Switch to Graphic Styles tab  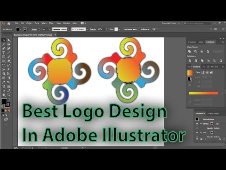213,113
